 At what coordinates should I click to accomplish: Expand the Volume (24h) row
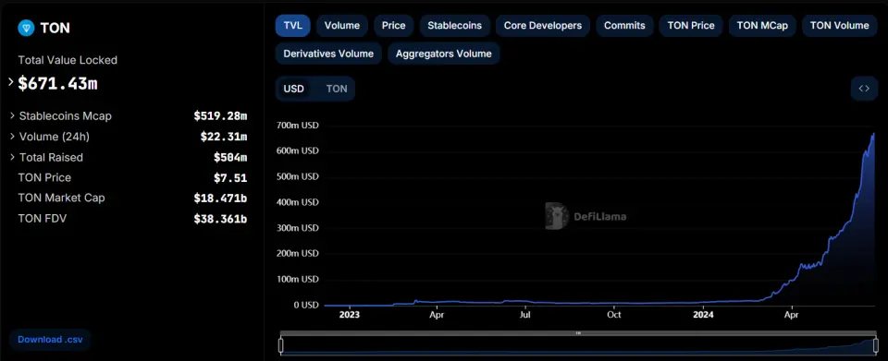click(x=12, y=137)
